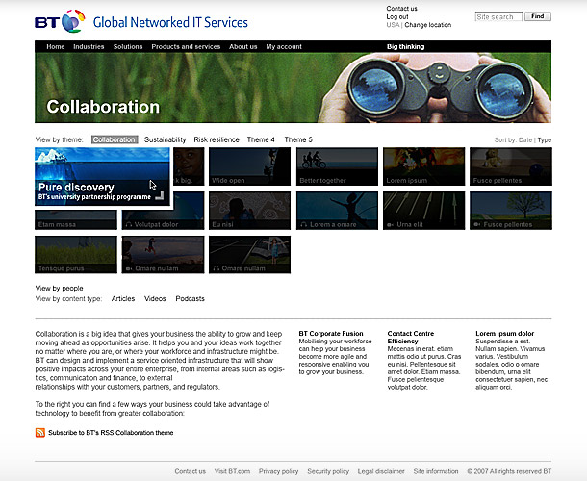
Task: Select the Collaboration theme filter
Action: [x=115, y=139]
